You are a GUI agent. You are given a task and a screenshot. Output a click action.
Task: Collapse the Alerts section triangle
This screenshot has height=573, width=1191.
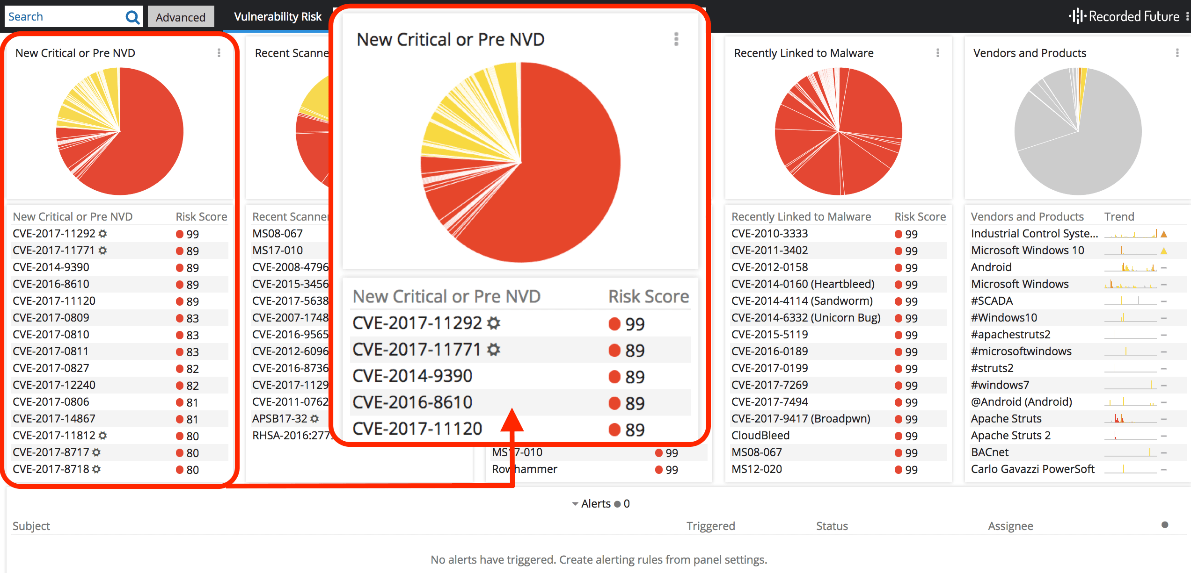coord(575,504)
